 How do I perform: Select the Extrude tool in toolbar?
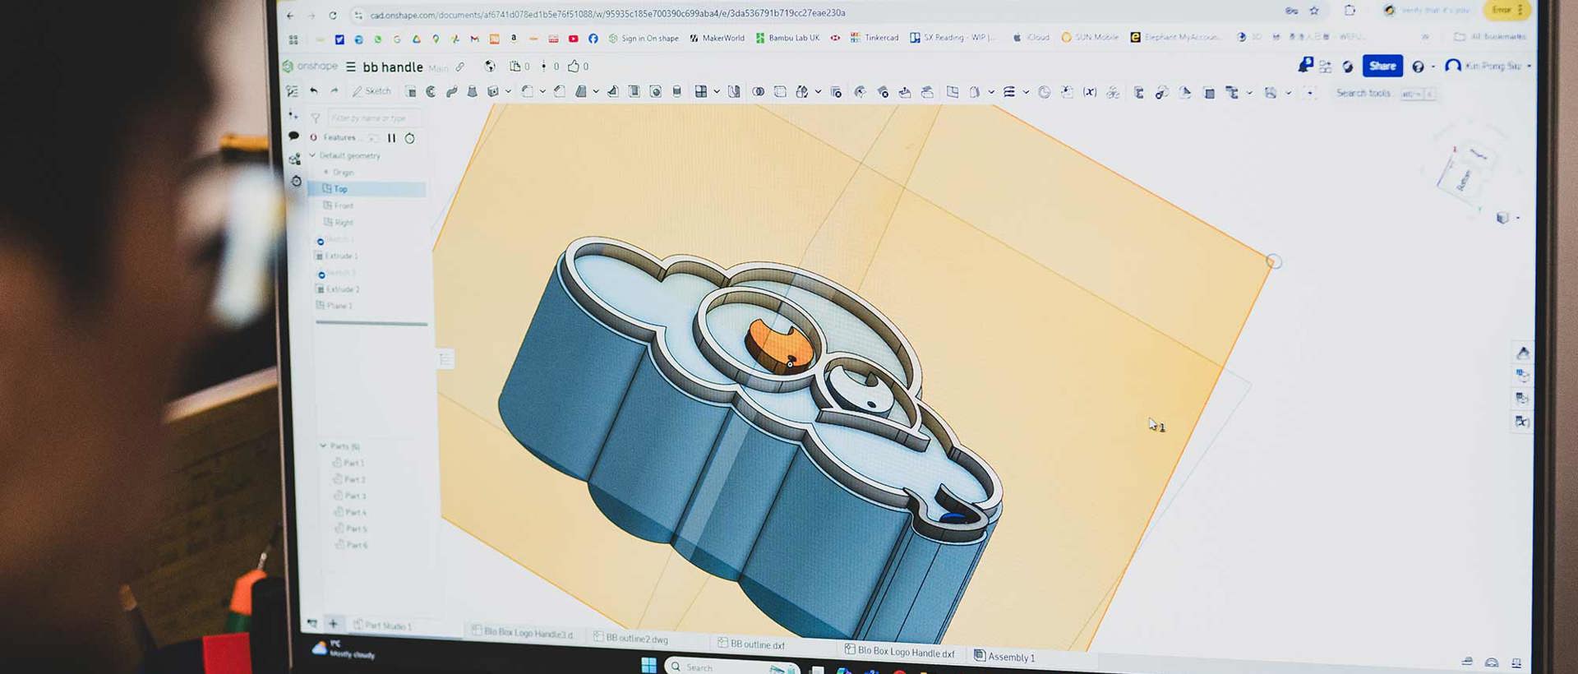[x=410, y=91]
